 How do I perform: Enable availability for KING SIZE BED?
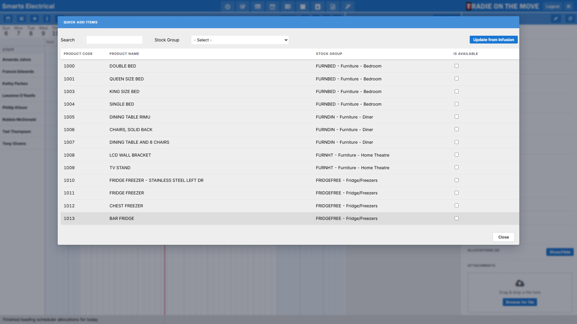pyautogui.click(x=456, y=91)
